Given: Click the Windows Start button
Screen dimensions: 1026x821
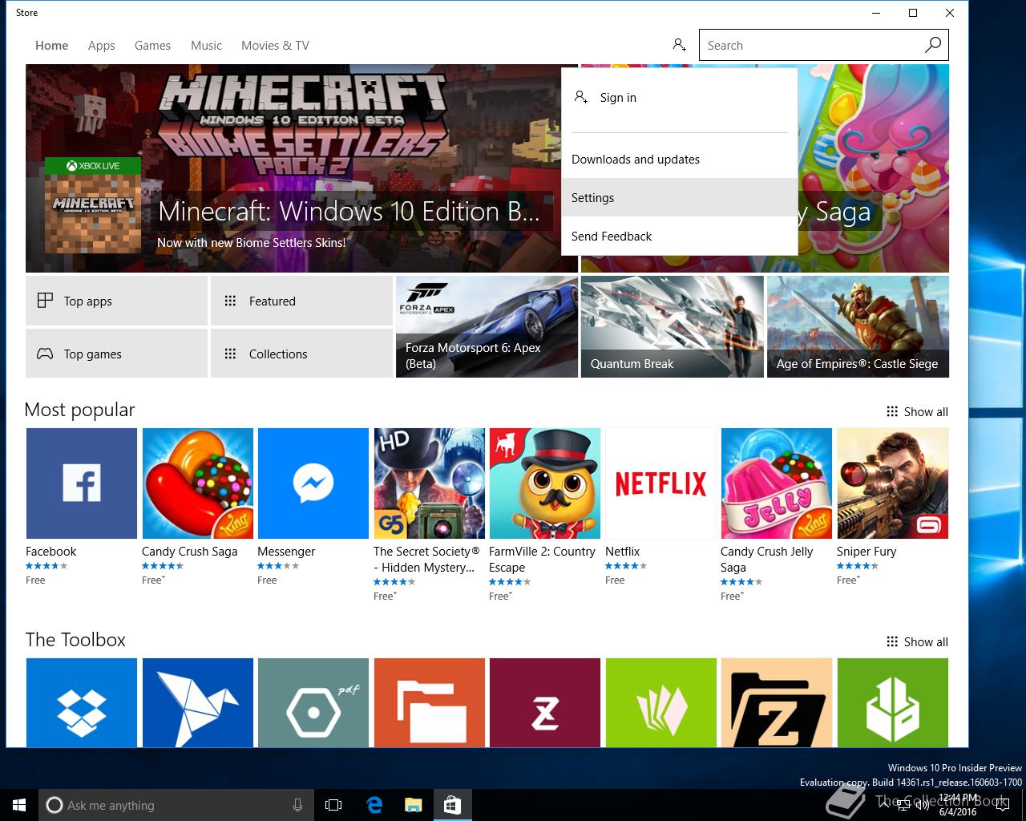Looking at the screenshot, I should [19, 805].
